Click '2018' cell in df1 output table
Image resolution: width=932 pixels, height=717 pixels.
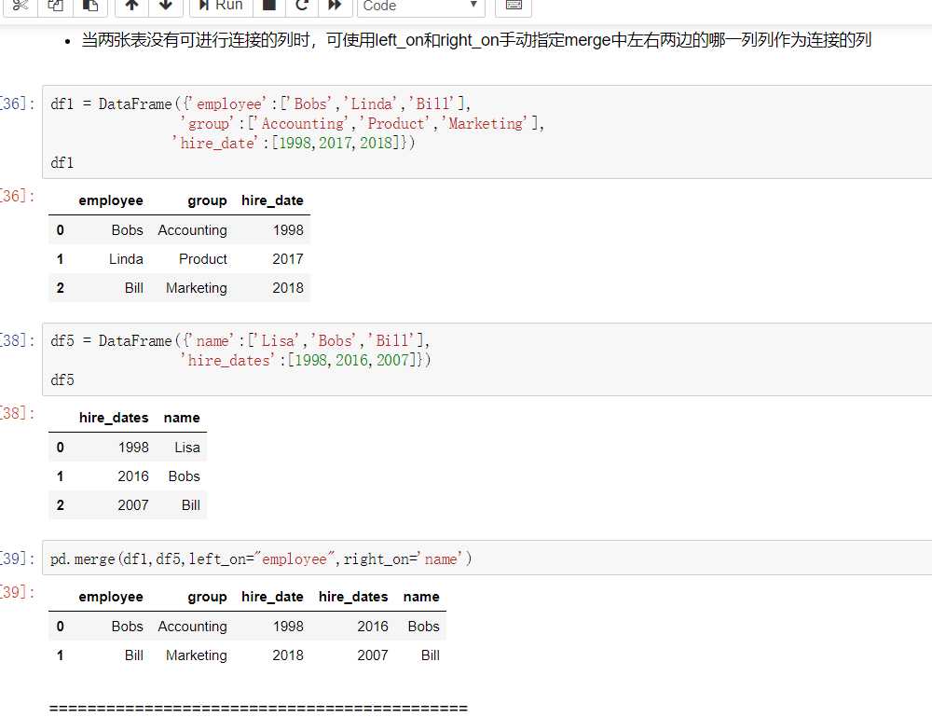tap(288, 288)
